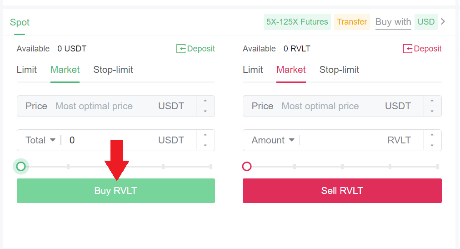Select sell-side Limit tab

253,70
